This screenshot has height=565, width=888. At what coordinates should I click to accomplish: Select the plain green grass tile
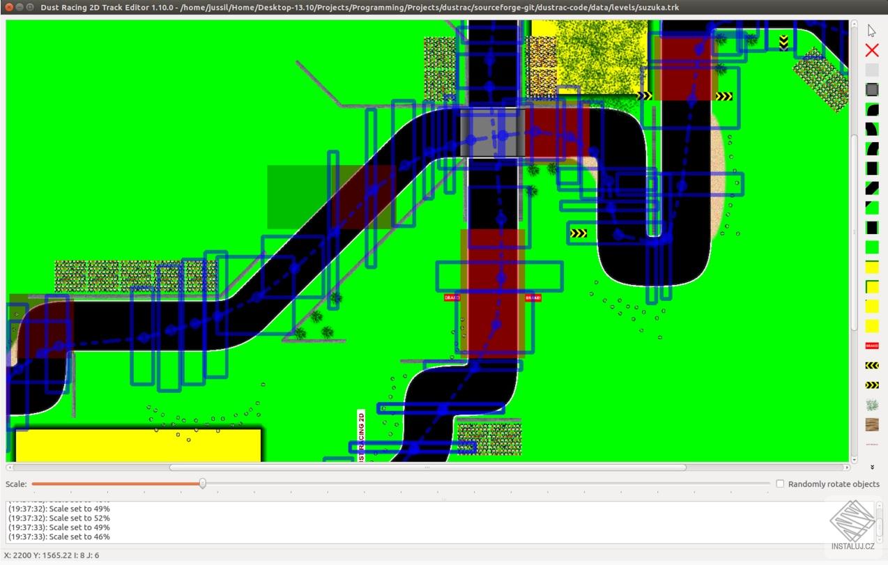(x=871, y=247)
